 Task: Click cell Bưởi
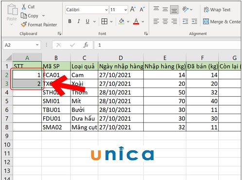tap(84, 110)
